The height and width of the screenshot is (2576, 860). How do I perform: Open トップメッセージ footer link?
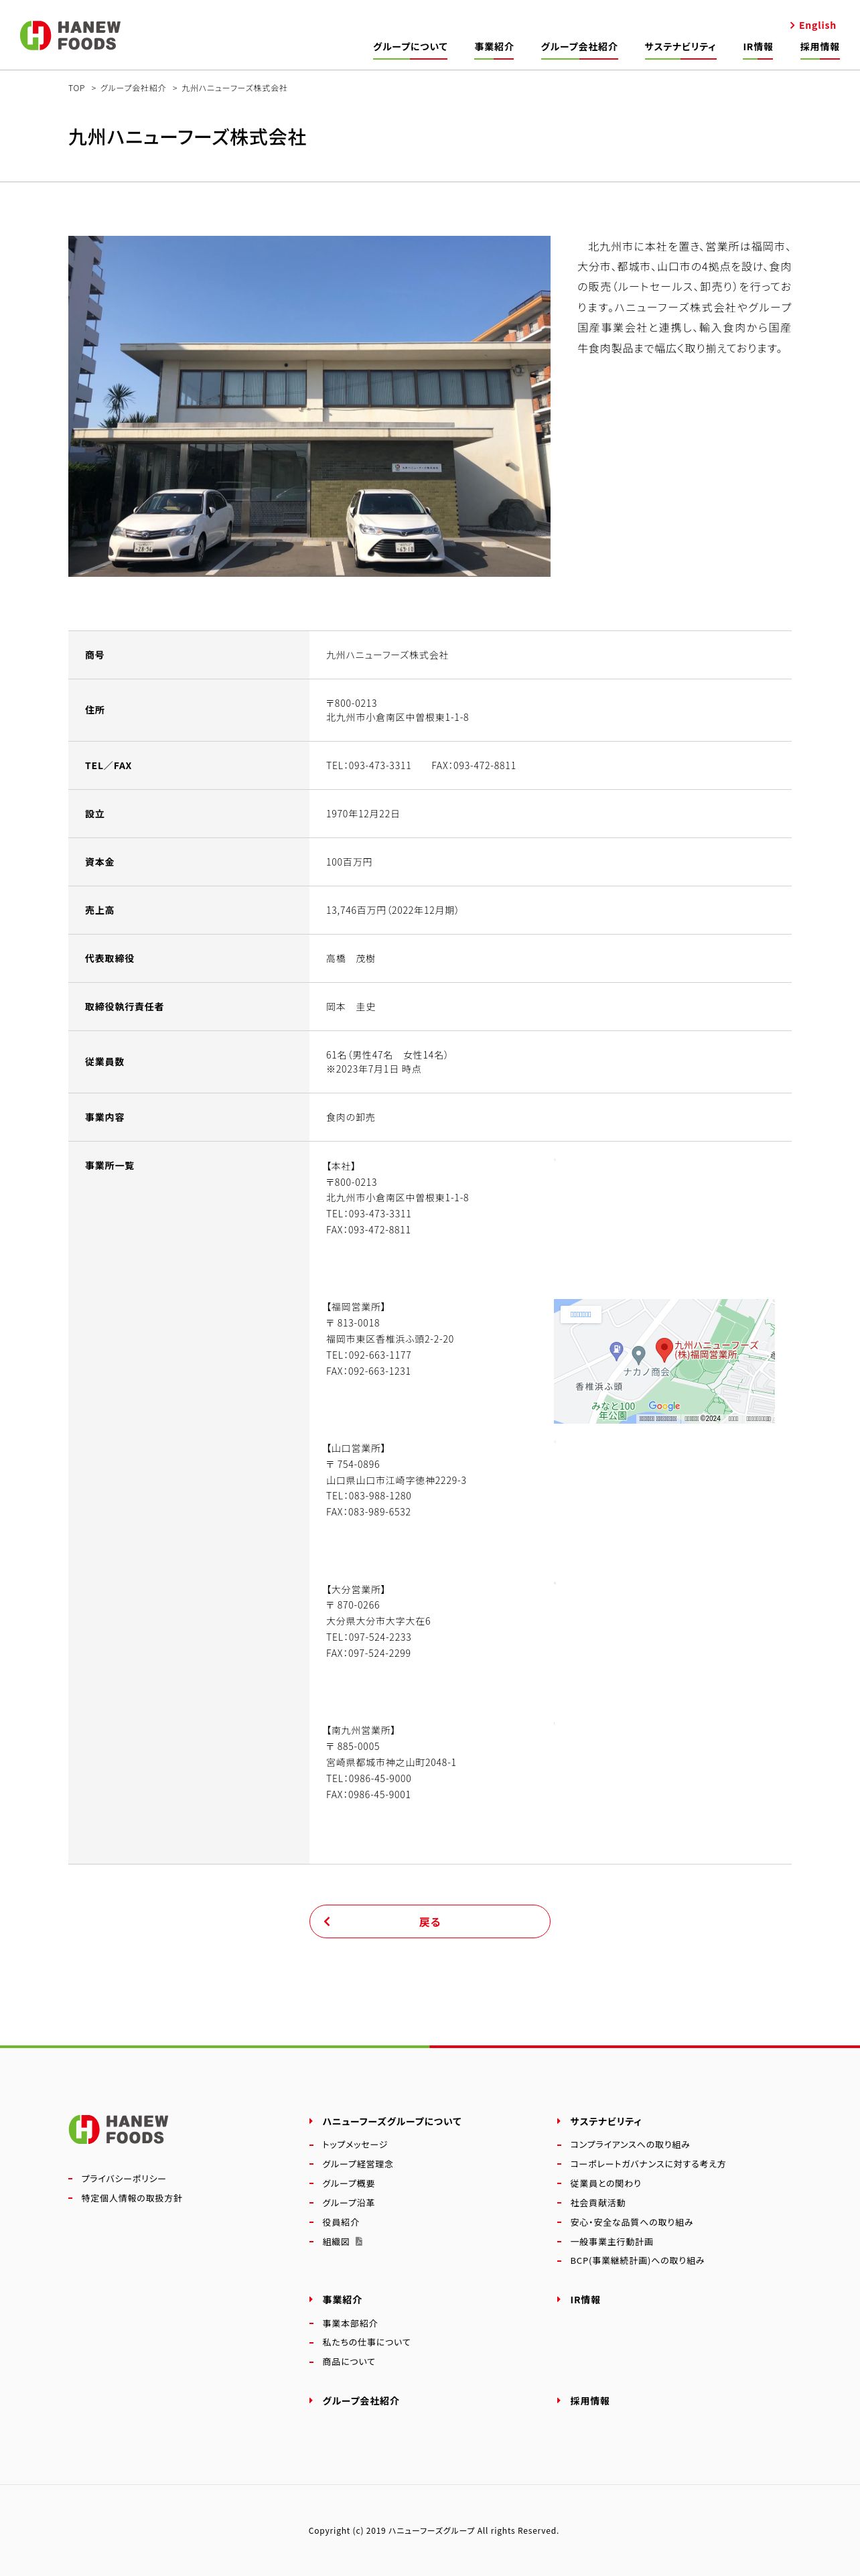click(x=354, y=2144)
